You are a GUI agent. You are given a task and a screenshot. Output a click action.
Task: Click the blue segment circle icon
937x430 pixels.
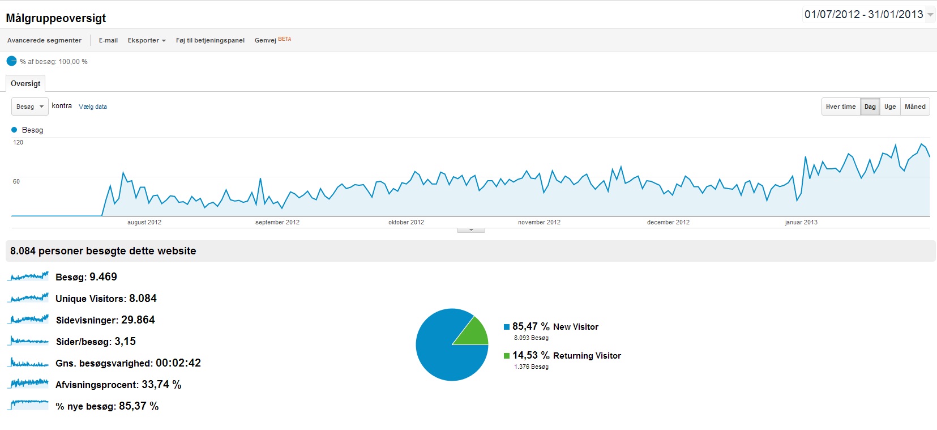pos(11,61)
